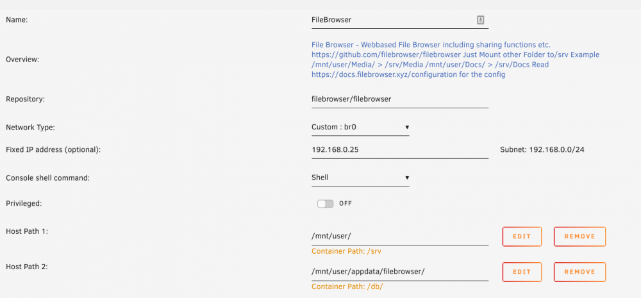Click the 'Container Path: /db/' text
Viewport: 641px width, 298px height.
pos(347,287)
